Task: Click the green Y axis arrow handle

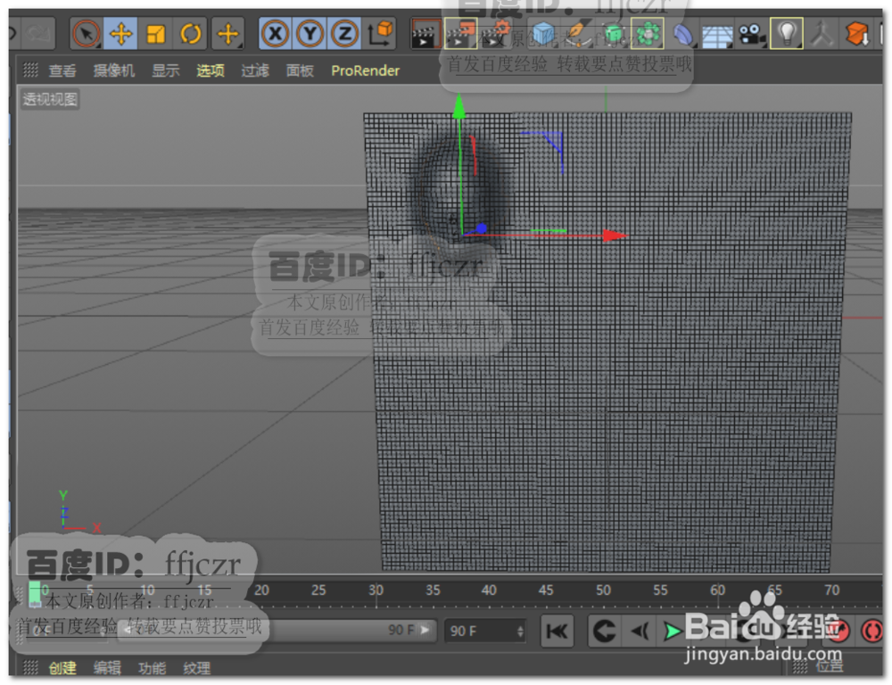Action: tap(459, 107)
